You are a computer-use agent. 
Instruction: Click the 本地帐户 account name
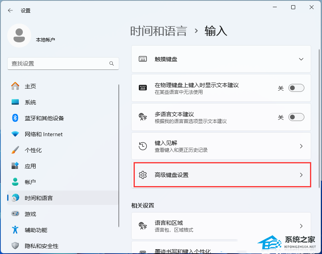[45, 40]
